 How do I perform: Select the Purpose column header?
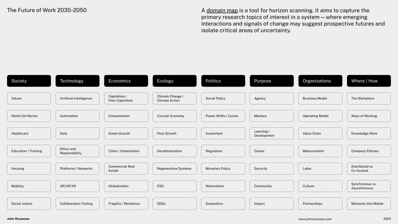(272, 81)
